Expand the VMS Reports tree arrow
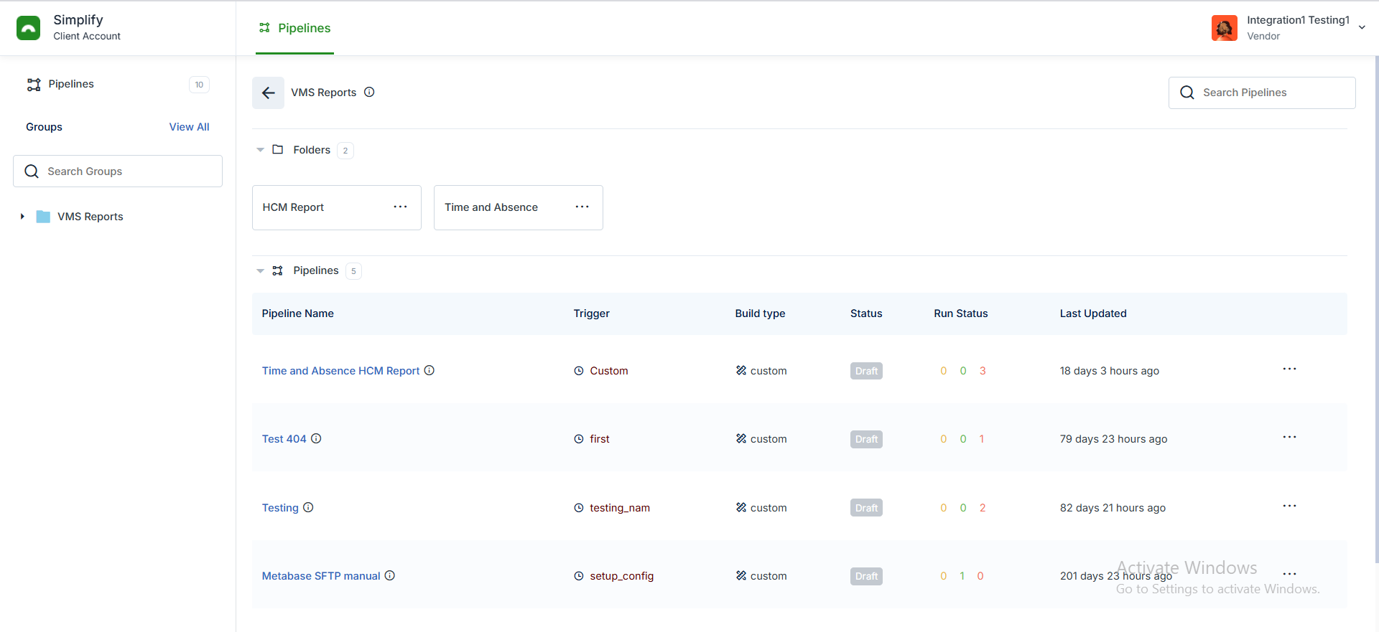This screenshot has width=1379, height=632. tap(22, 217)
